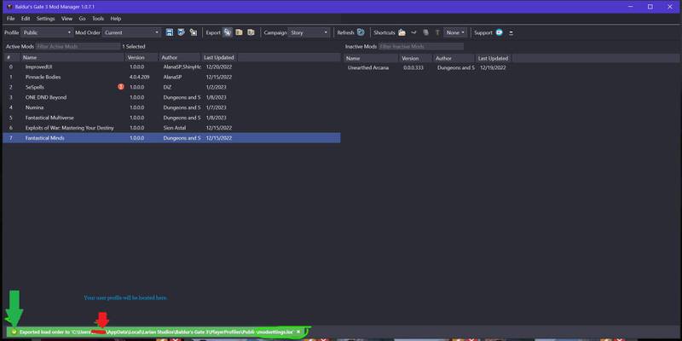Click the blue Support icon

(x=499, y=32)
